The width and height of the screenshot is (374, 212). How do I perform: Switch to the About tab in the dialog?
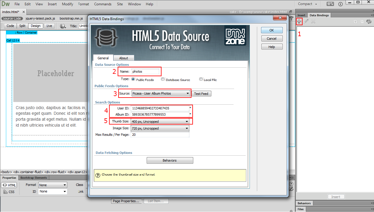click(124, 58)
